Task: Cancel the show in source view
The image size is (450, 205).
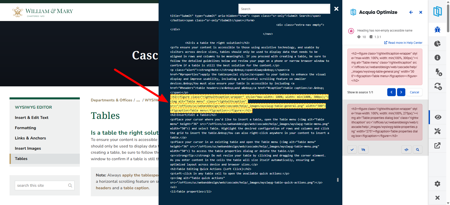Action: pos(414,92)
